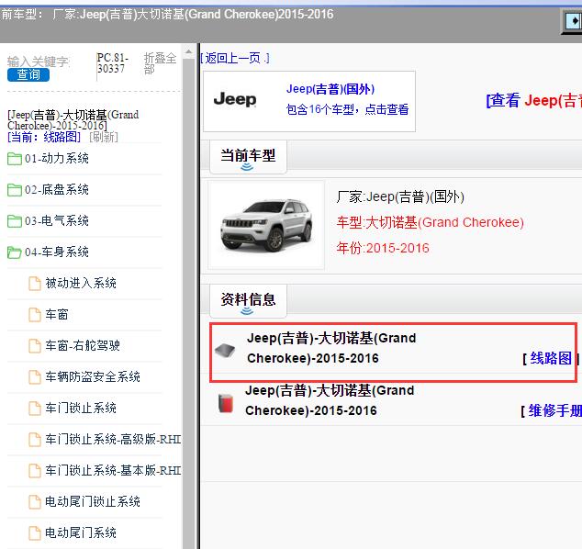Click the white Grand Cherokee thumbnail

pos(266,225)
